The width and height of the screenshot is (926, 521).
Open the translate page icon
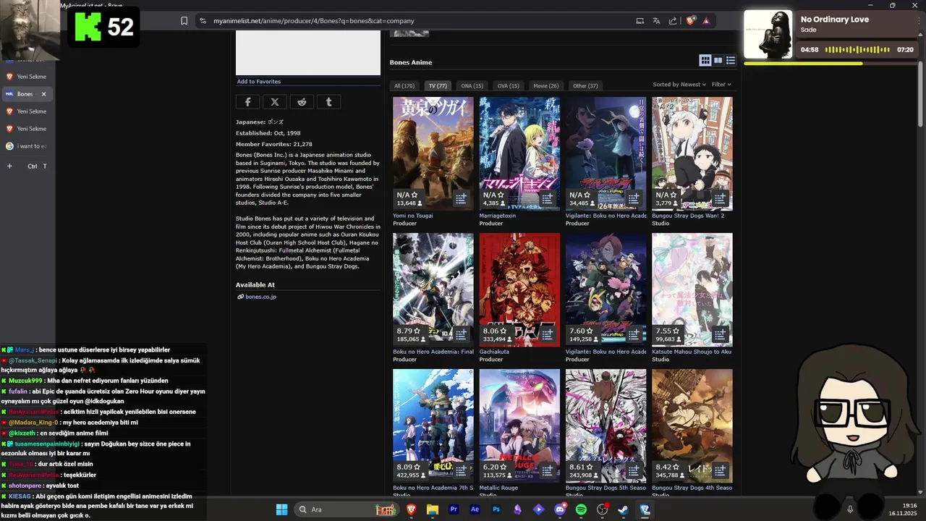pos(656,21)
